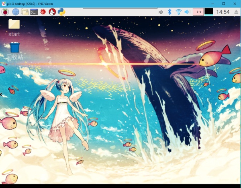Click the CPU usage monitor showing 0 %
The width and height of the screenshot is (241, 188).
(x=198, y=12)
